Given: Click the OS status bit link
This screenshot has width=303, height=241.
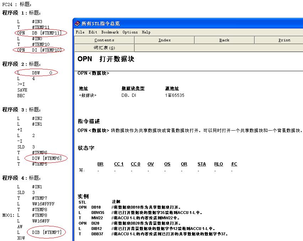Looking at the screenshot, I should click(x=167, y=164).
